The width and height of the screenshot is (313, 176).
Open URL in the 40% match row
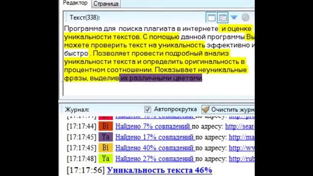click(242, 148)
